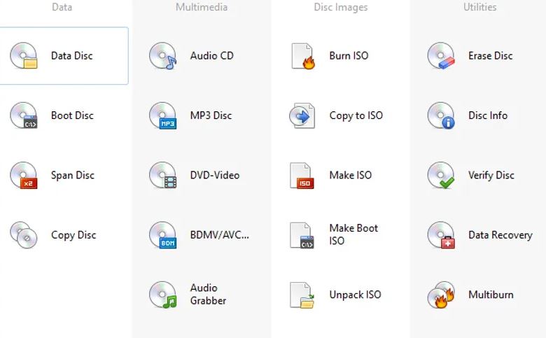The width and height of the screenshot is (546, 338).
Task: Select the Make ISO icon
Action: click(x=302, y=176)
